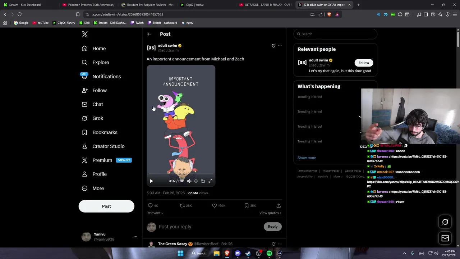Viewport: 460px width, 259px height.
Task: Open the browser hamburger menu
Action: [455, 14]
